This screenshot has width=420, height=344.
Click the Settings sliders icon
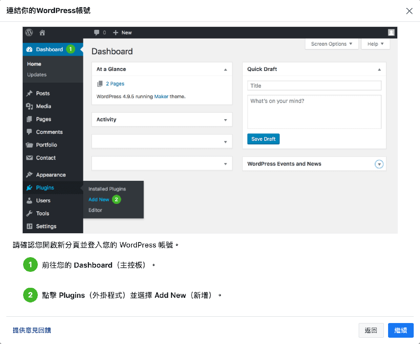coord(29,226)
